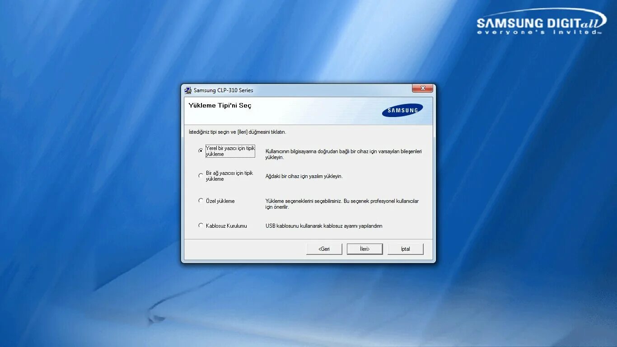Image resolution: width=617 pixels, height=347 pixels.
Task: Cancel setup with the 'İptal' button
Action: [x=405, y=249]
